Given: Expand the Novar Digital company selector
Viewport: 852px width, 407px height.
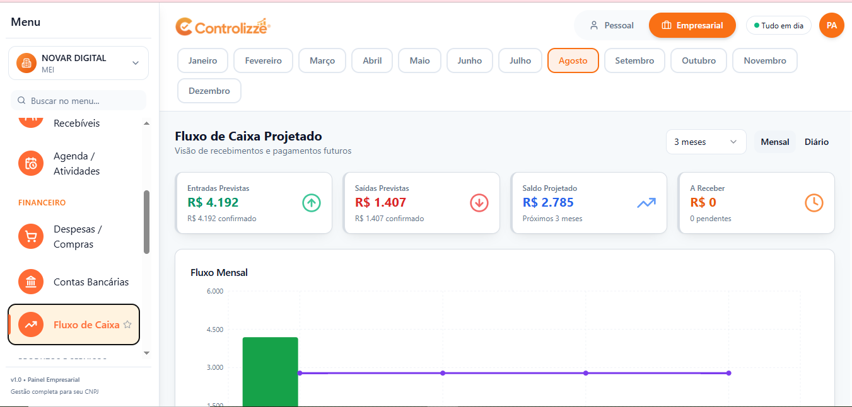Looking at the screenshot, I should pos(79,63).
